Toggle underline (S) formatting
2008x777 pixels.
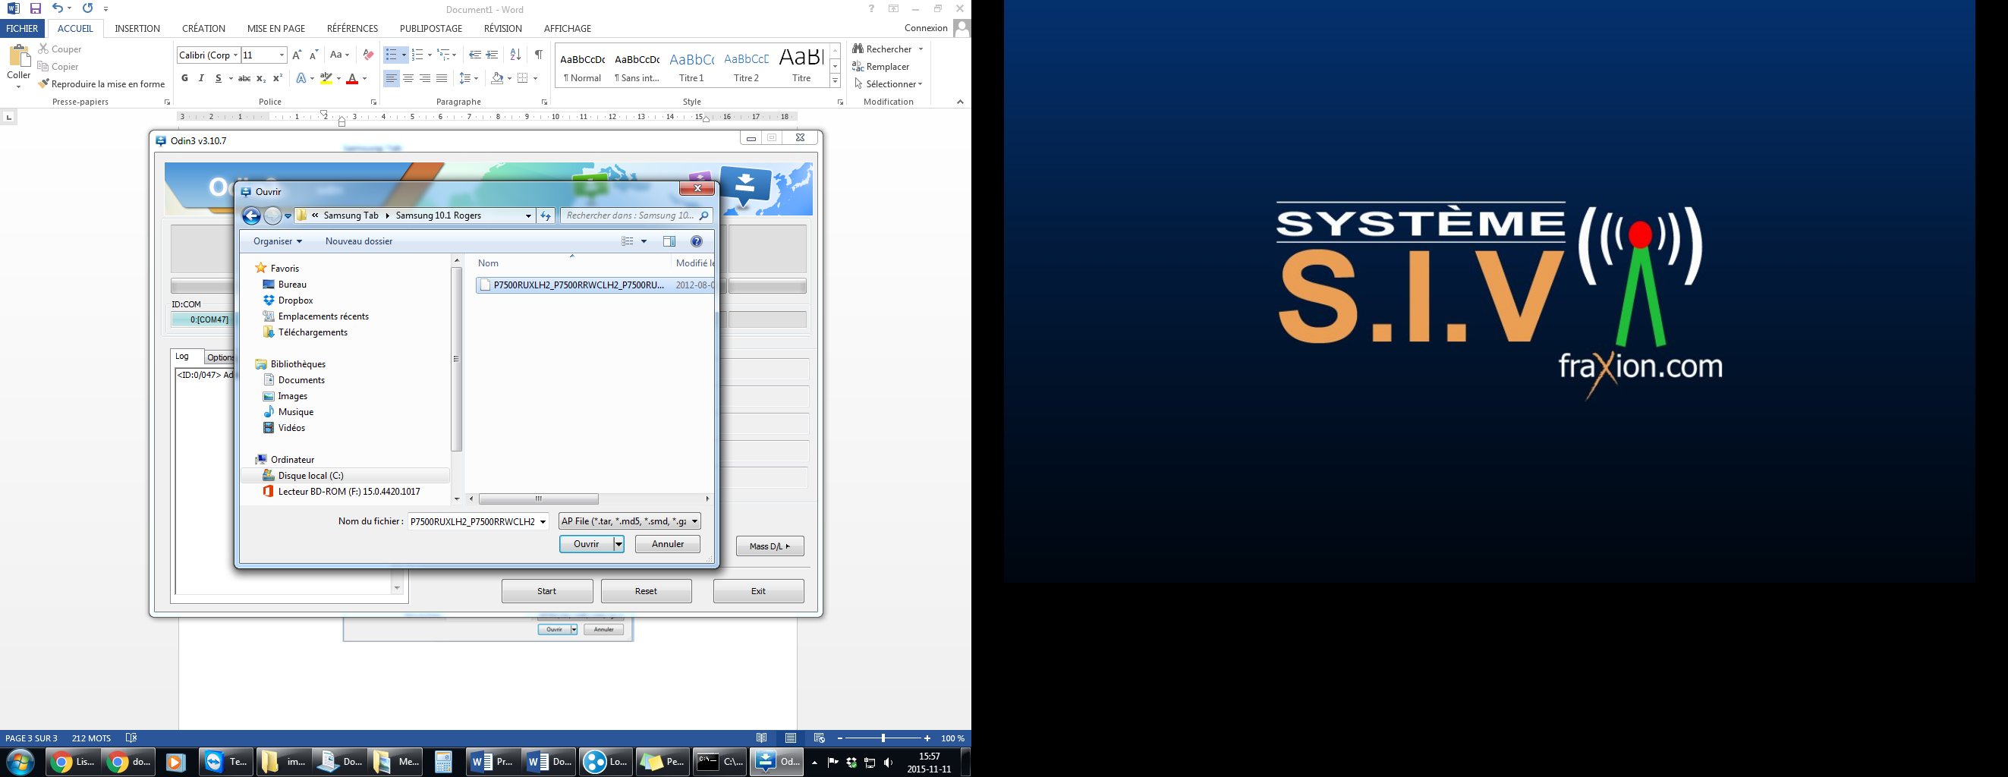pyautogui.click(x=219, y=78)
